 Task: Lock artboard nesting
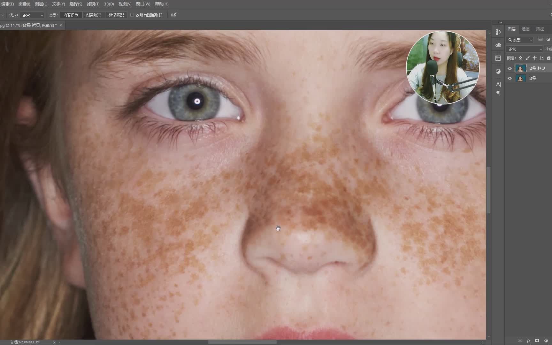(x=541, y=58)
